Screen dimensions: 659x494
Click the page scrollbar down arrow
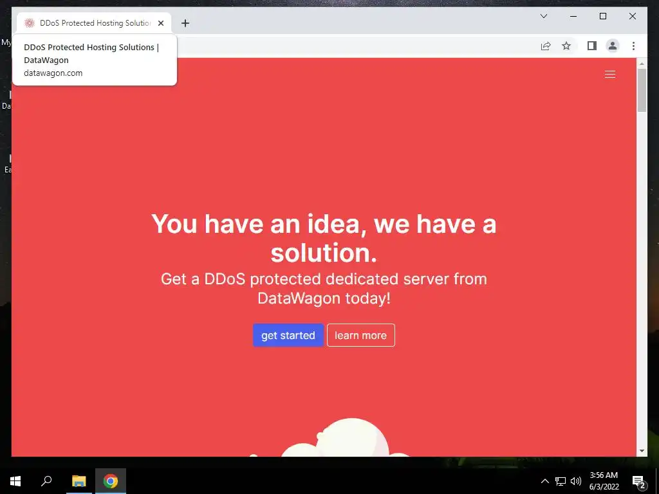tap(642, 451)
